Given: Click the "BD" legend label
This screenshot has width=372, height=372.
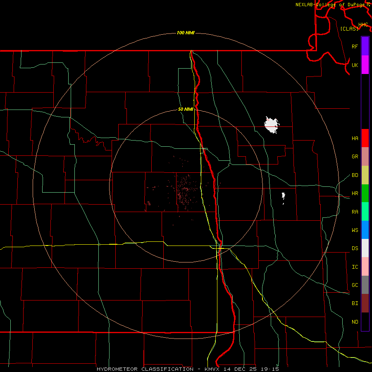Looking at the screenshot, I should [x=355, y=175].
